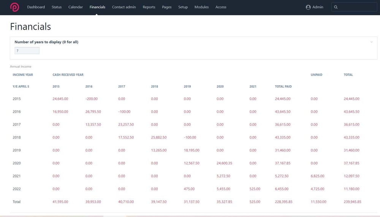This screenshot has height=217, width=380.
Task: Open the Pages menu
Action: point(167,7)
